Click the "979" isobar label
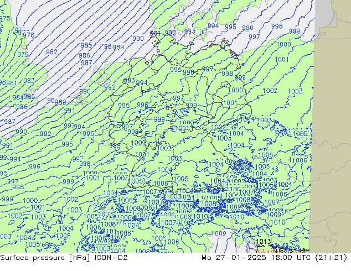 (23, 55)
